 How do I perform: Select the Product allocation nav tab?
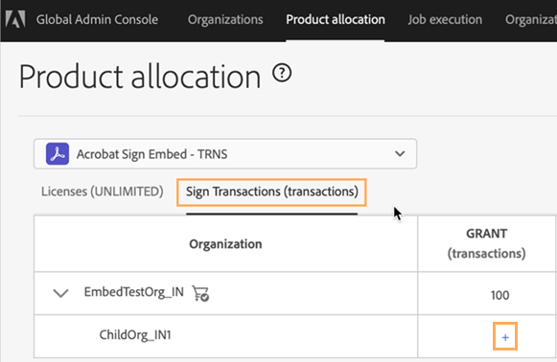[x=336, y=19]
